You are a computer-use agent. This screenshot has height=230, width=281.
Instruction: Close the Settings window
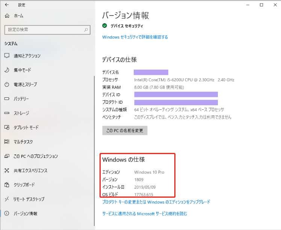pyautogui.click(x=275, y=5)
